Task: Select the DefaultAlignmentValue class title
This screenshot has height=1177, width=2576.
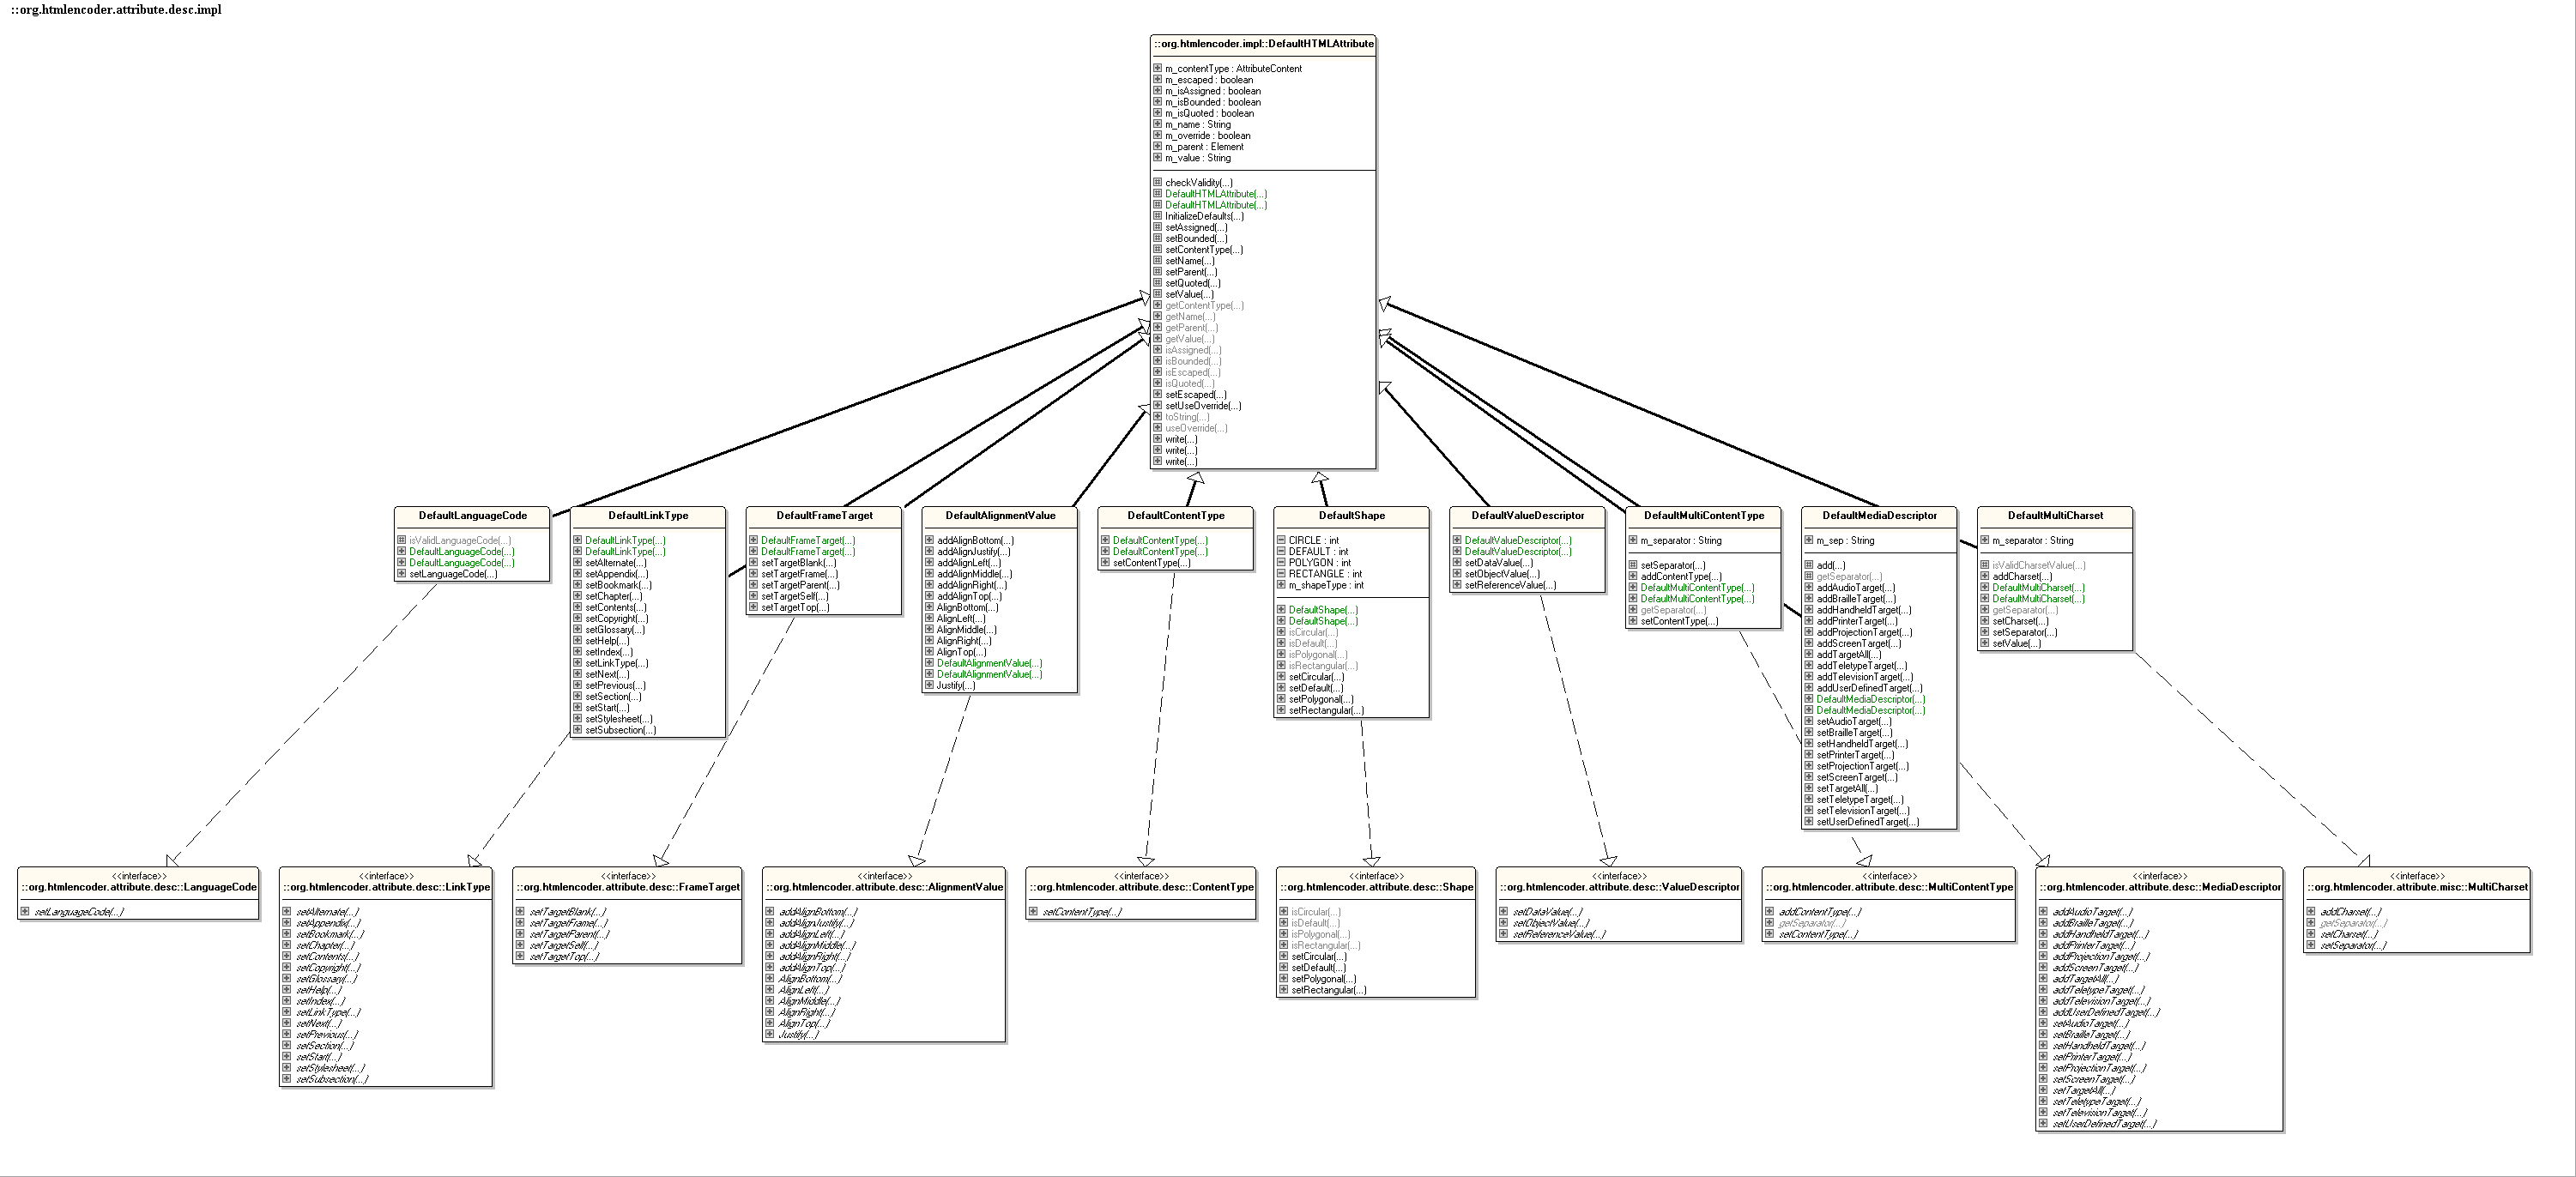Action: pos(1000,516)
